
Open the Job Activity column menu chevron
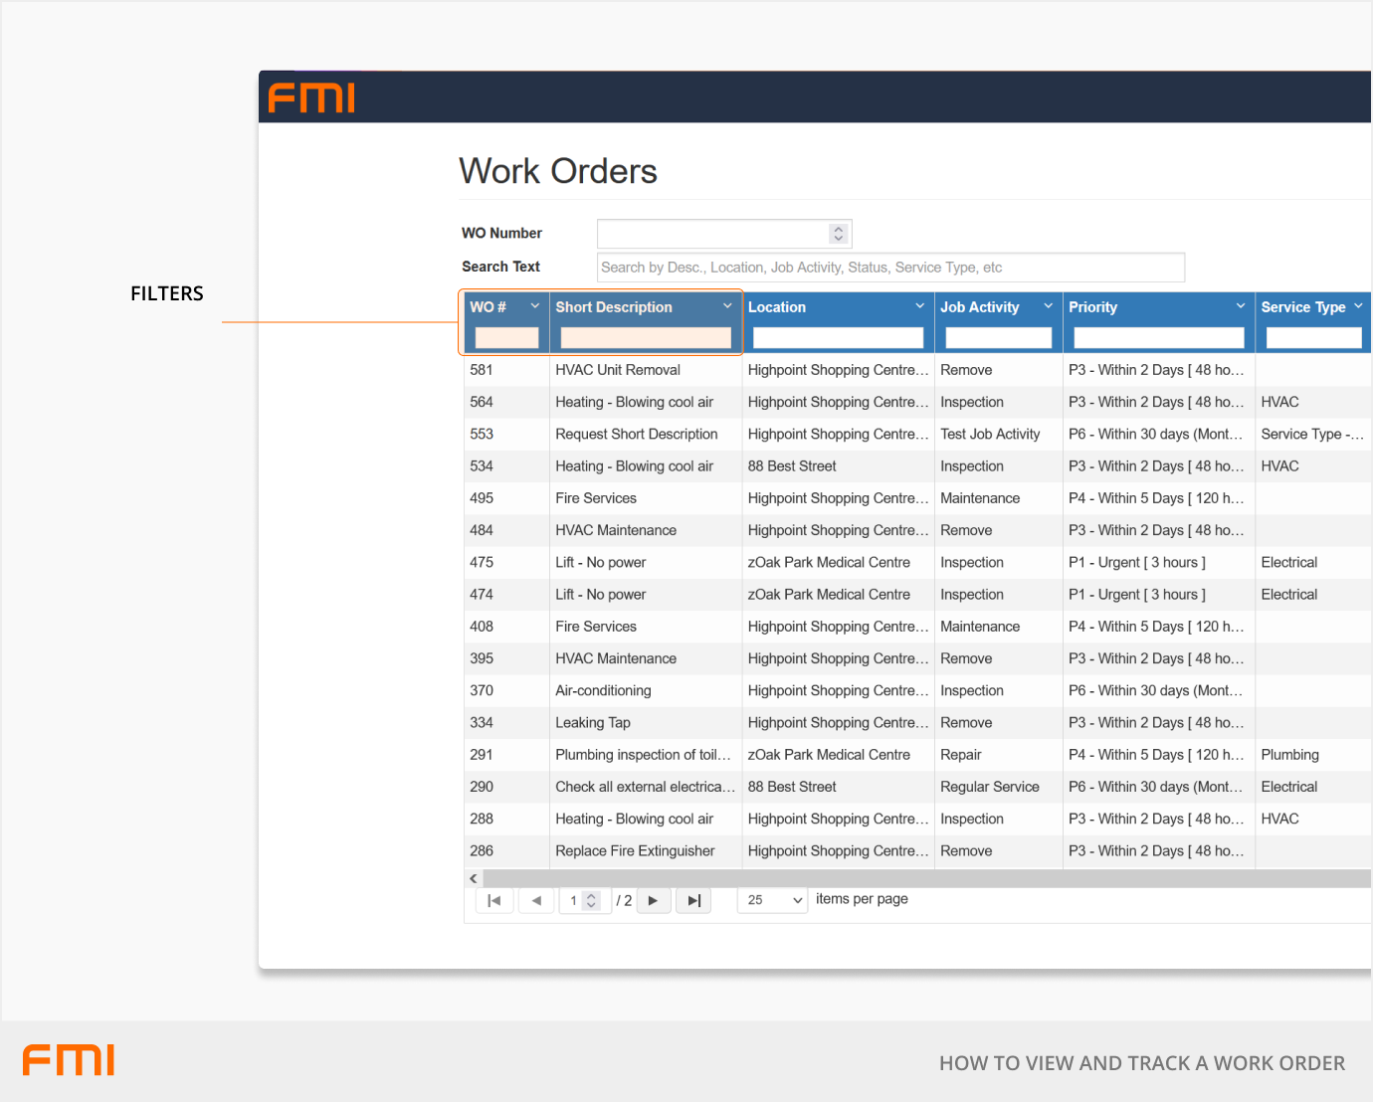(x=1048, y=306)
